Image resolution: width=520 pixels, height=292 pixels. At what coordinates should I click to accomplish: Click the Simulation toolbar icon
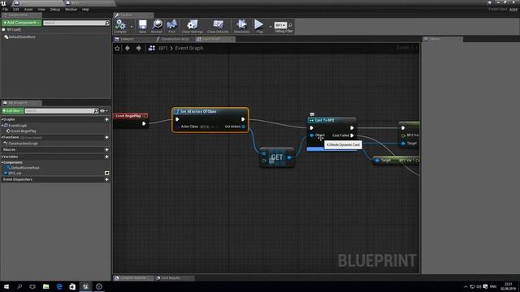click(241, 26)
